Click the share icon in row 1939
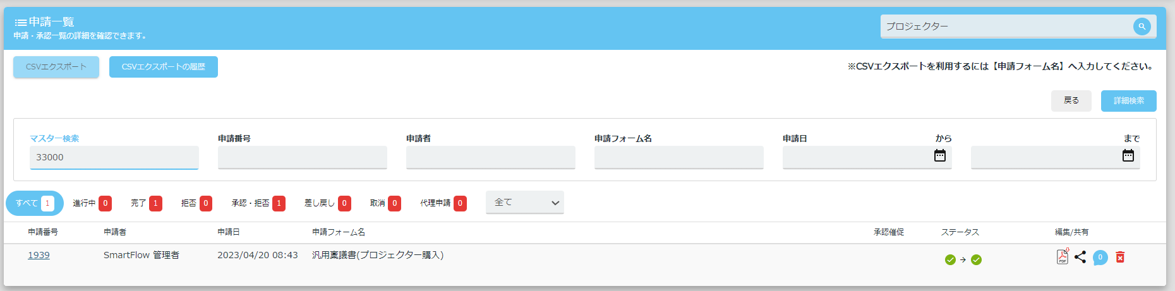1175x291 pixels. 1080,257
